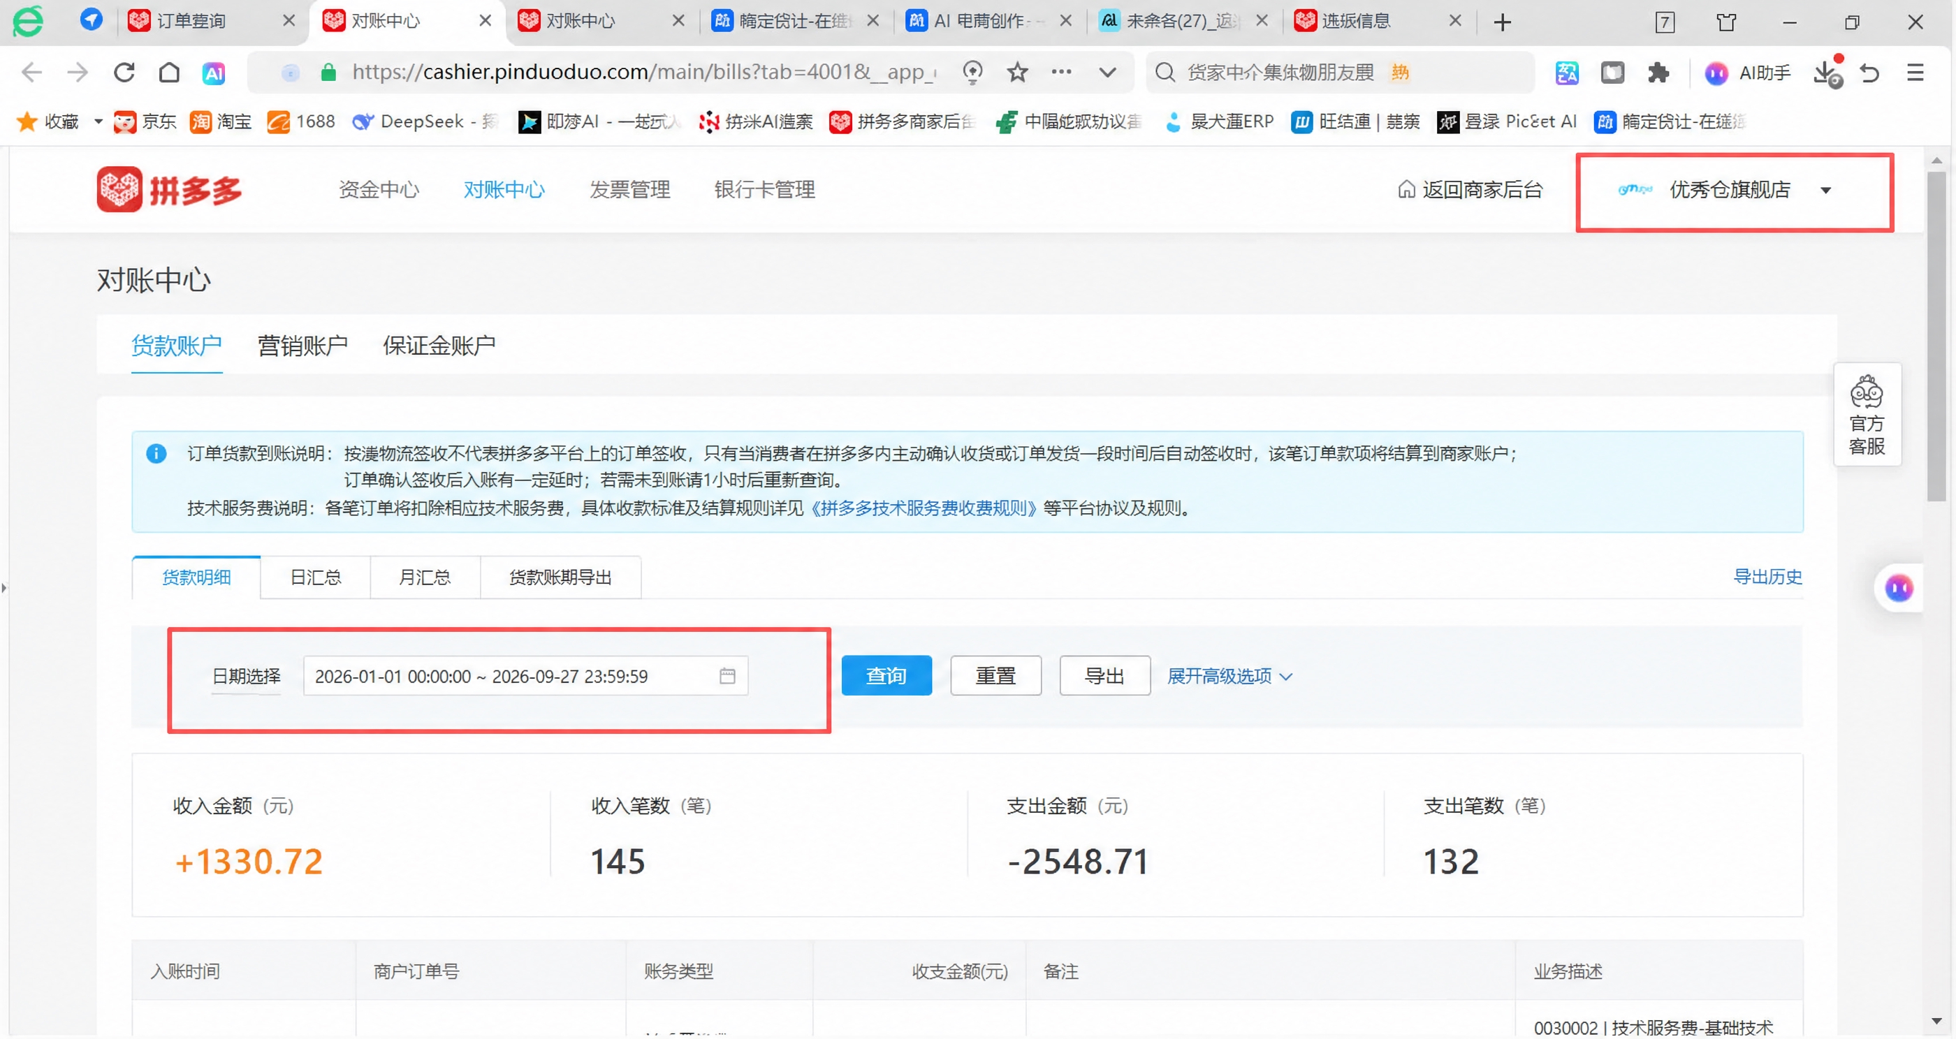Click the 拼多多 logo
Image resolution: width=1956 pixels, height=1039 pixels.
pyautogui.click(x=169, y=189)
